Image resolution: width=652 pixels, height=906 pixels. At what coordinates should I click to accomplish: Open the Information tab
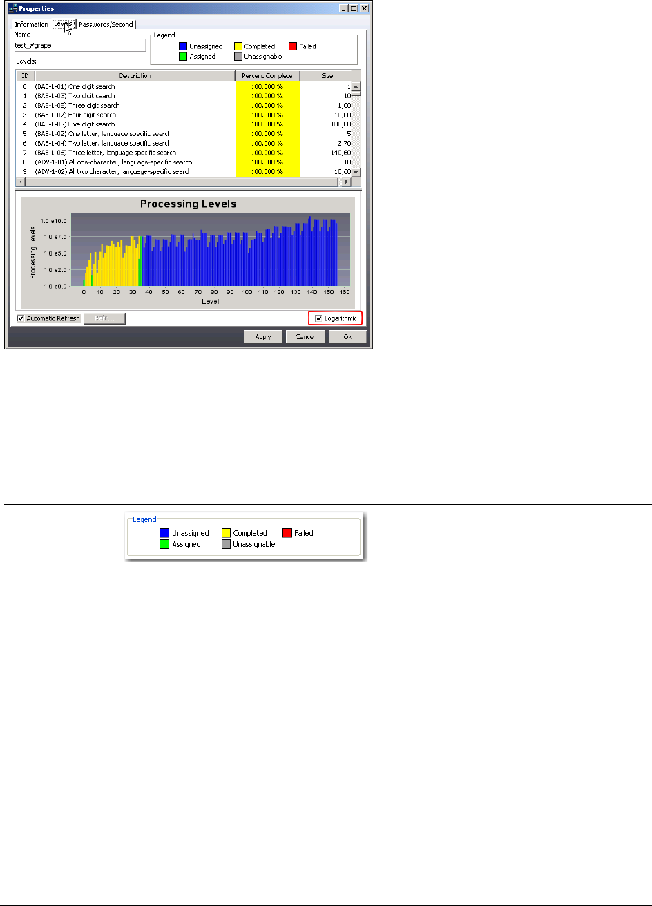tap(31, 24)
